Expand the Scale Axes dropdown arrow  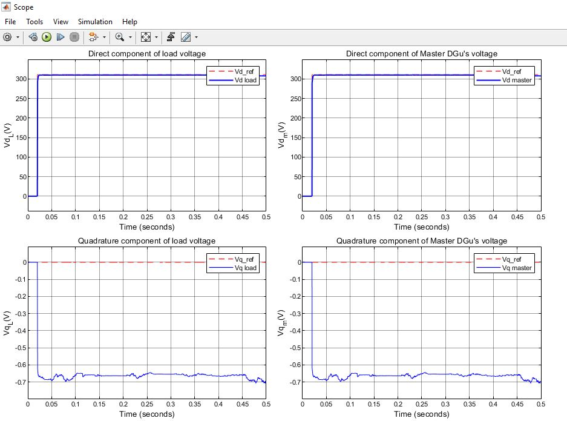(x=156, y=37)
